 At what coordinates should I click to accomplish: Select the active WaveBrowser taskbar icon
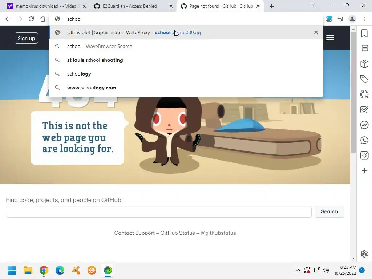pos(108,270)
